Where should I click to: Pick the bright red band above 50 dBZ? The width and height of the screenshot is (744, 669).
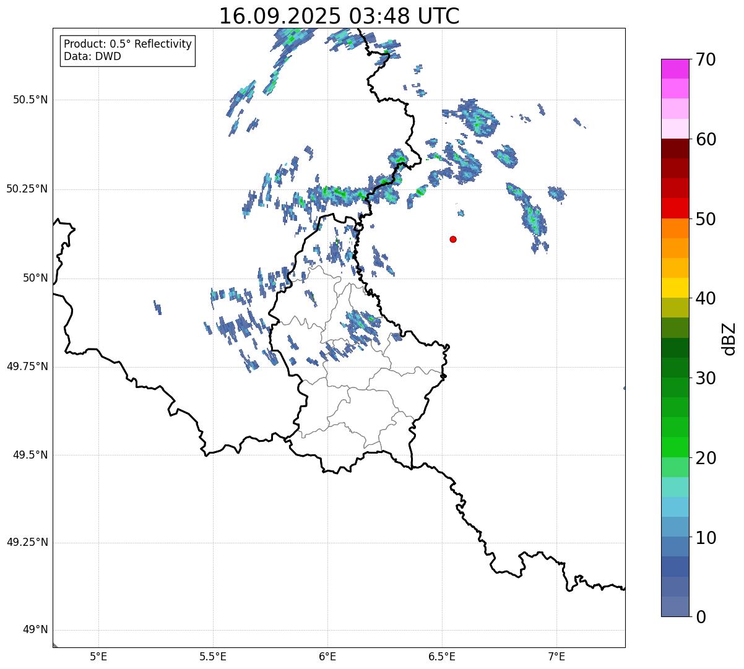675,208
